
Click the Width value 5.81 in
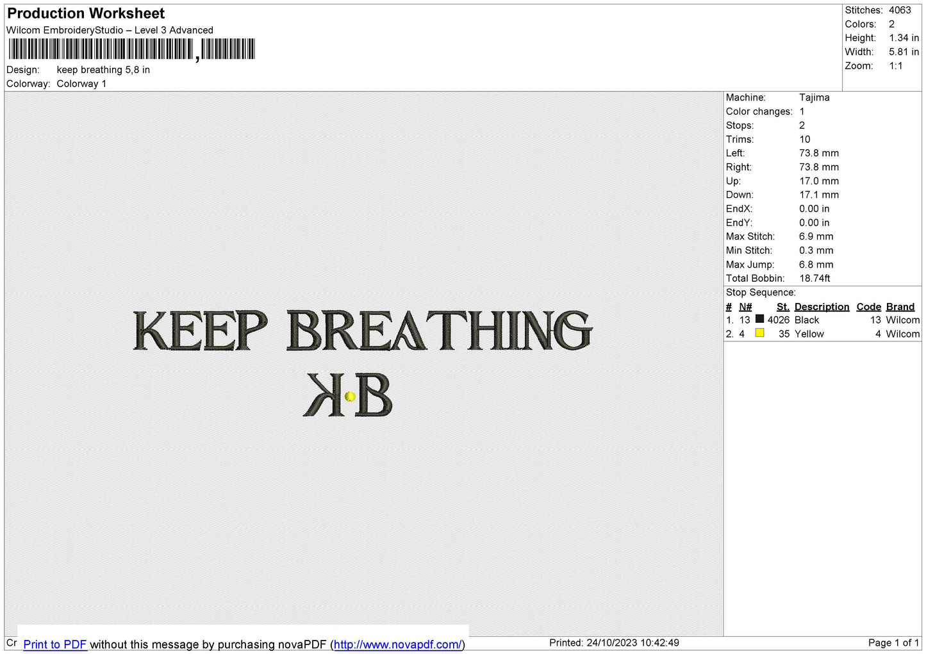pos(904,52)
